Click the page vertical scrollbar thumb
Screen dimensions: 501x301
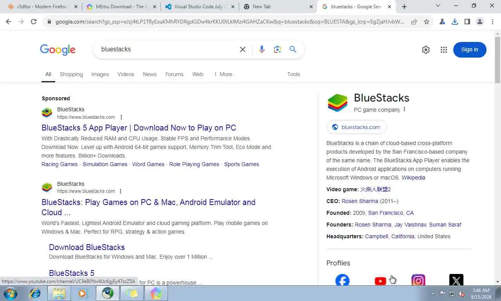click(497, 60)
